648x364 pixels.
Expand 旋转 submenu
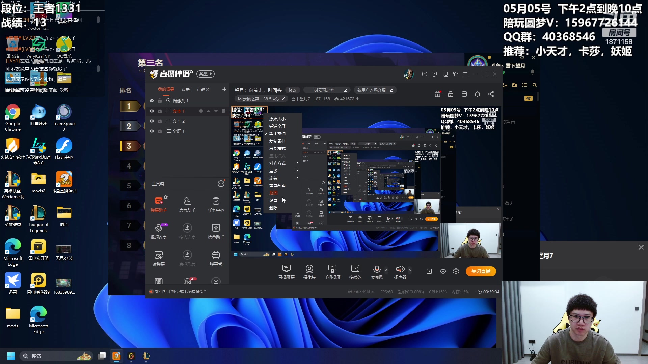(x=283, y=178)
